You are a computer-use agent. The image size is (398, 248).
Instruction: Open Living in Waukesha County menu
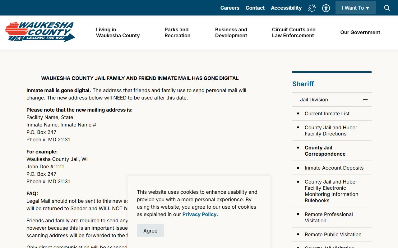[118, 33]
